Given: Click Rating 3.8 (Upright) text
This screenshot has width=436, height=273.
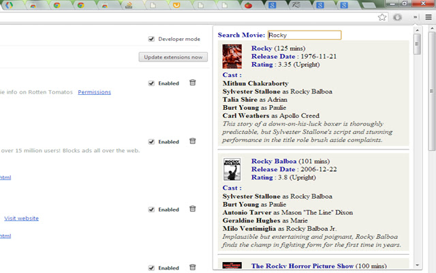Looking at the screenshot, I should pyautogui.click(x=283, y=177).
